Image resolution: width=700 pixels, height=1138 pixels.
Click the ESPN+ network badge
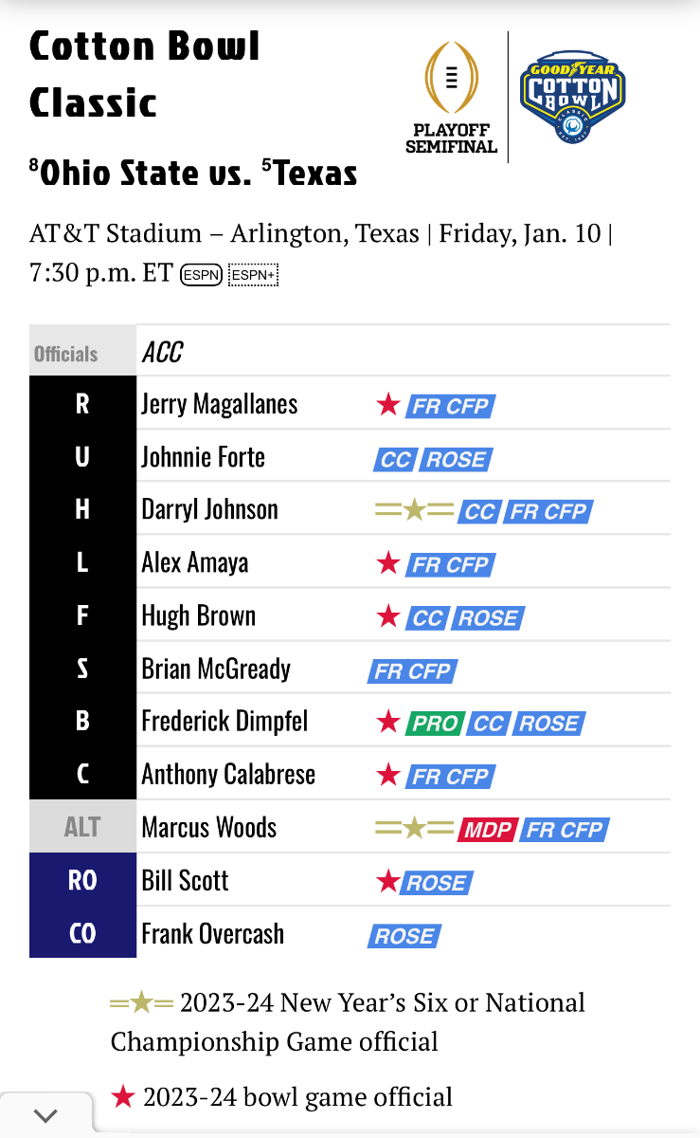tap(253, 275)
